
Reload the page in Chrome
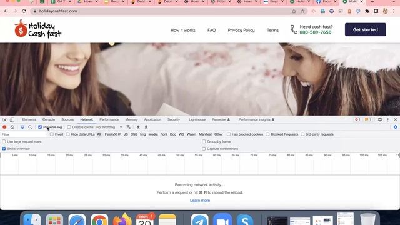[x=24, y=11]
